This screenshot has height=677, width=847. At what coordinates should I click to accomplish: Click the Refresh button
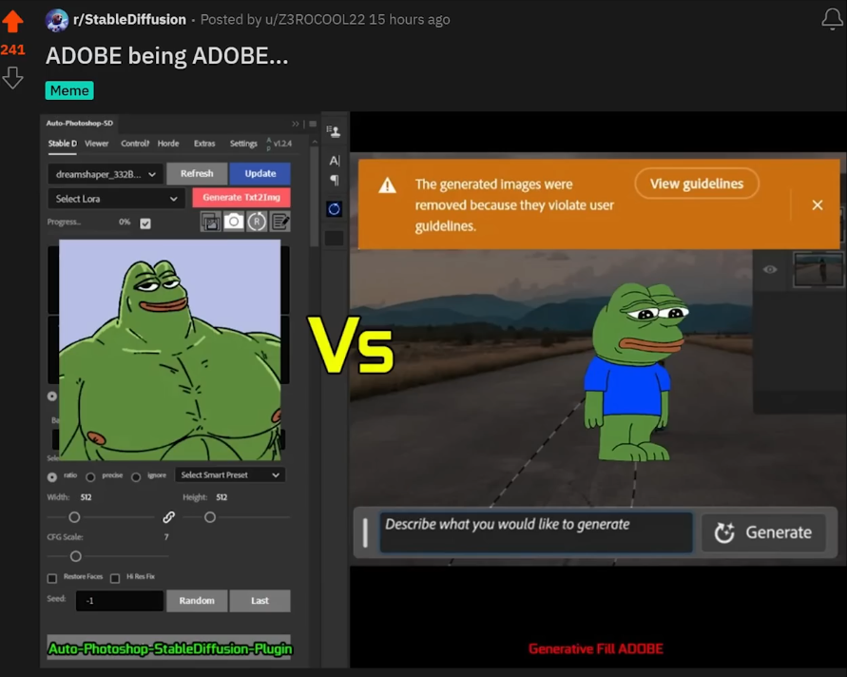pos(197,173)
